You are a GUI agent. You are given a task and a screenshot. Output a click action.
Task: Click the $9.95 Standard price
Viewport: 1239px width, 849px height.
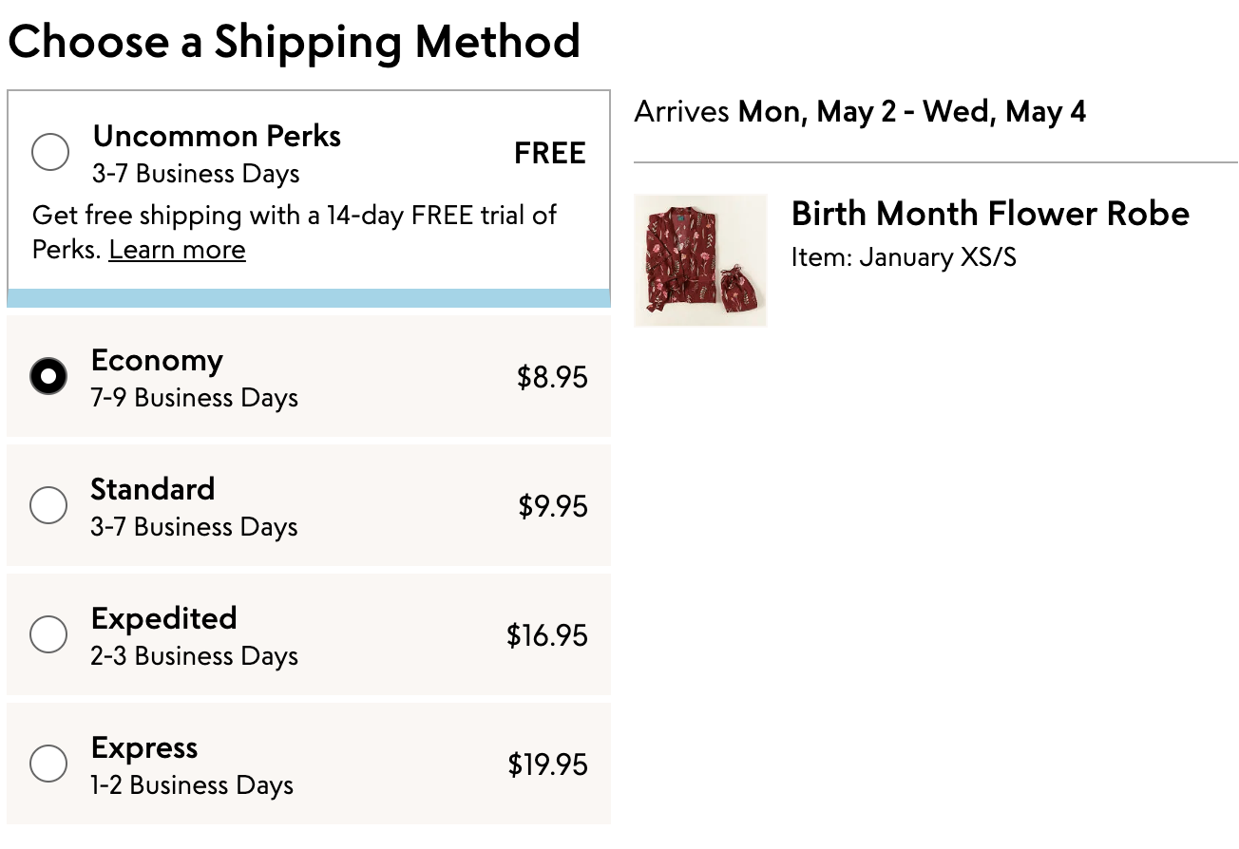pos(553,506)
